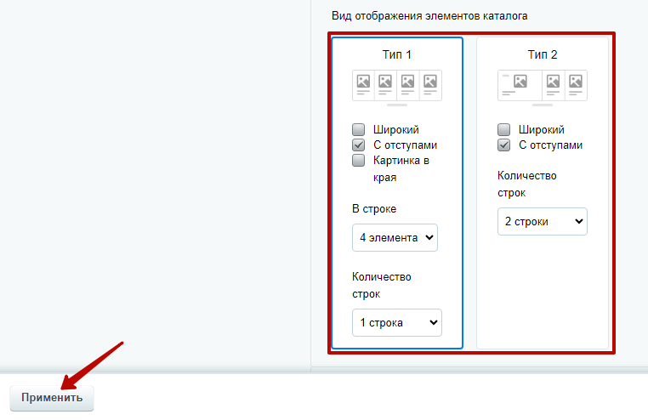Open the 1 строка dropdown
This screenshot has height=420, width=648.
click(397, 322)
